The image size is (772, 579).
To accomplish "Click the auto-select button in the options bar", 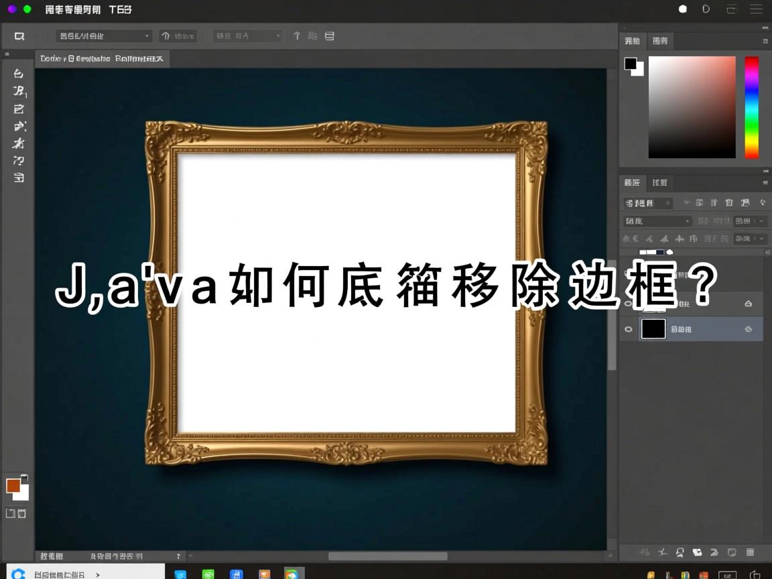I will point(178,36).
